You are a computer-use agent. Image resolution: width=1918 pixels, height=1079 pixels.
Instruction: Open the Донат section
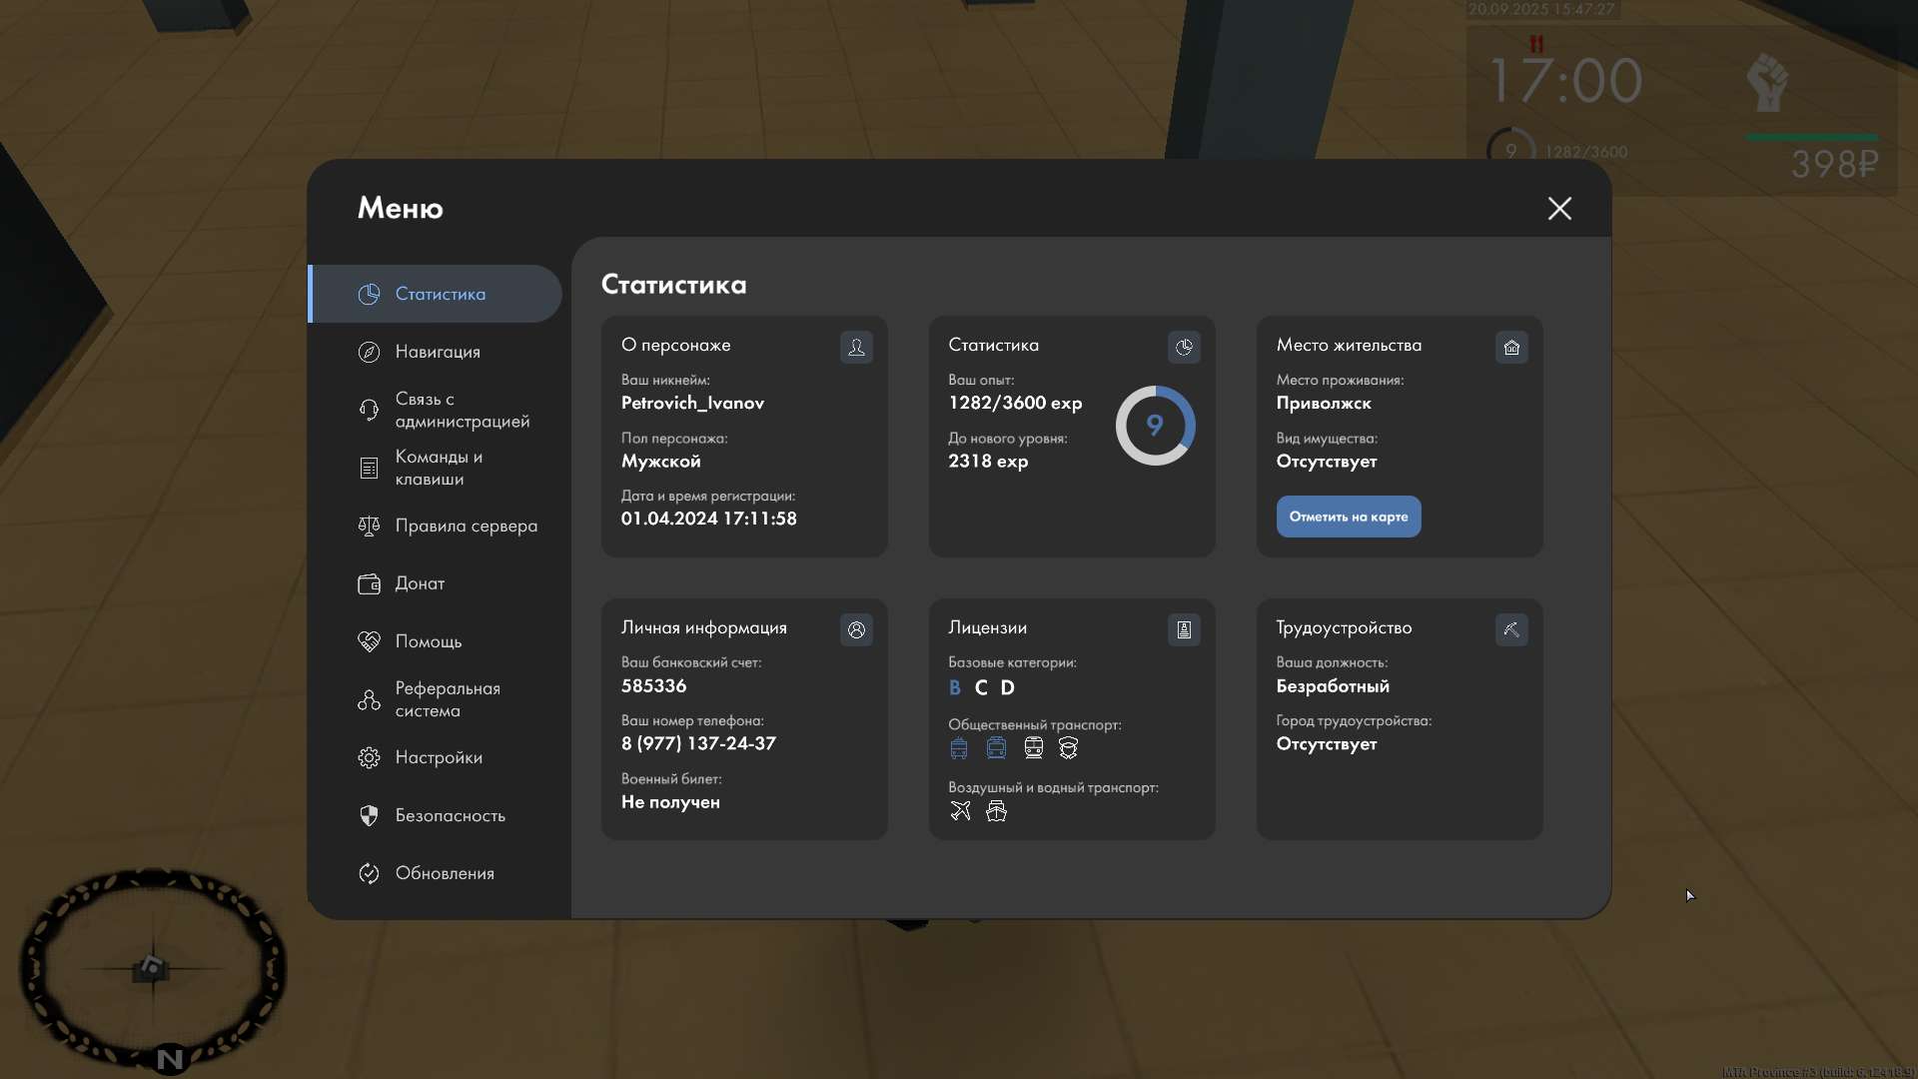point(420,583)
